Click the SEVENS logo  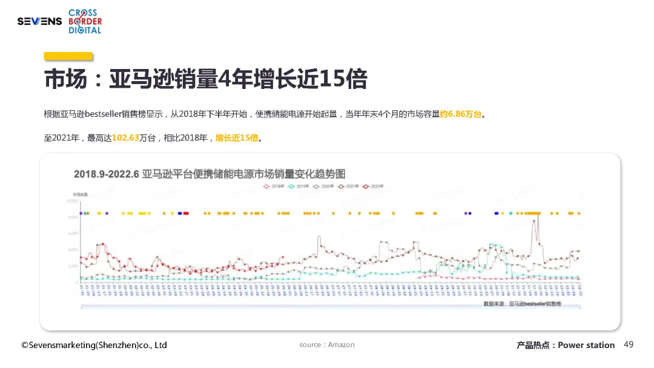click(39, 21)
